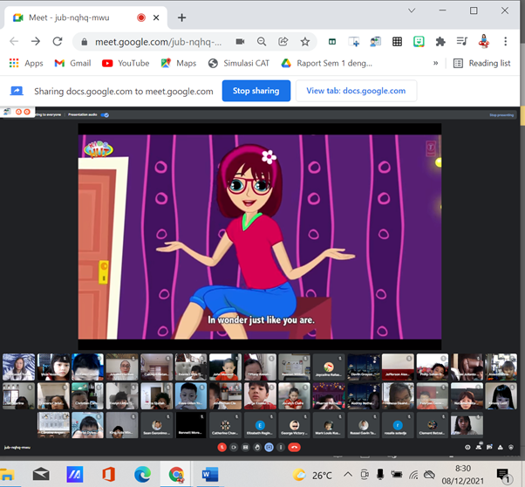This screenshot has width=525, height=487.
Task: Expand hidden bookmarks overflow chevron
Action: tap(436, 63)
